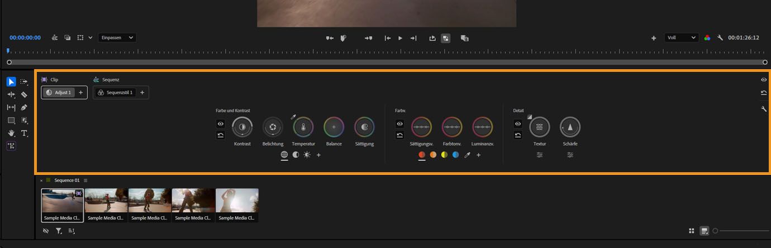Select the Rectangle tool
The height and width of the screenshot is (248, 771).
[x=11, y=120]
